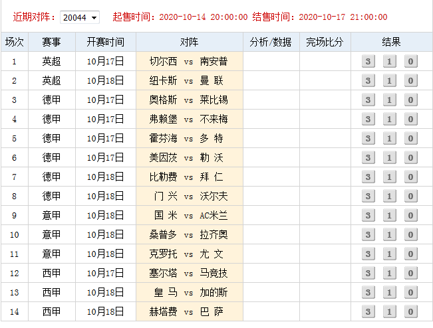Set result 3 for 赫塔费 vs 巴萨

click(368, 311)
